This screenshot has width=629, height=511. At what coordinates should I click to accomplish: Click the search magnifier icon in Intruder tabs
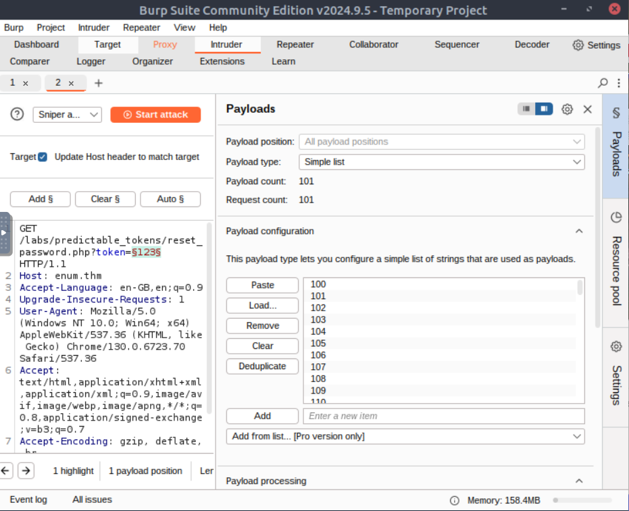(x=603, y=83)
